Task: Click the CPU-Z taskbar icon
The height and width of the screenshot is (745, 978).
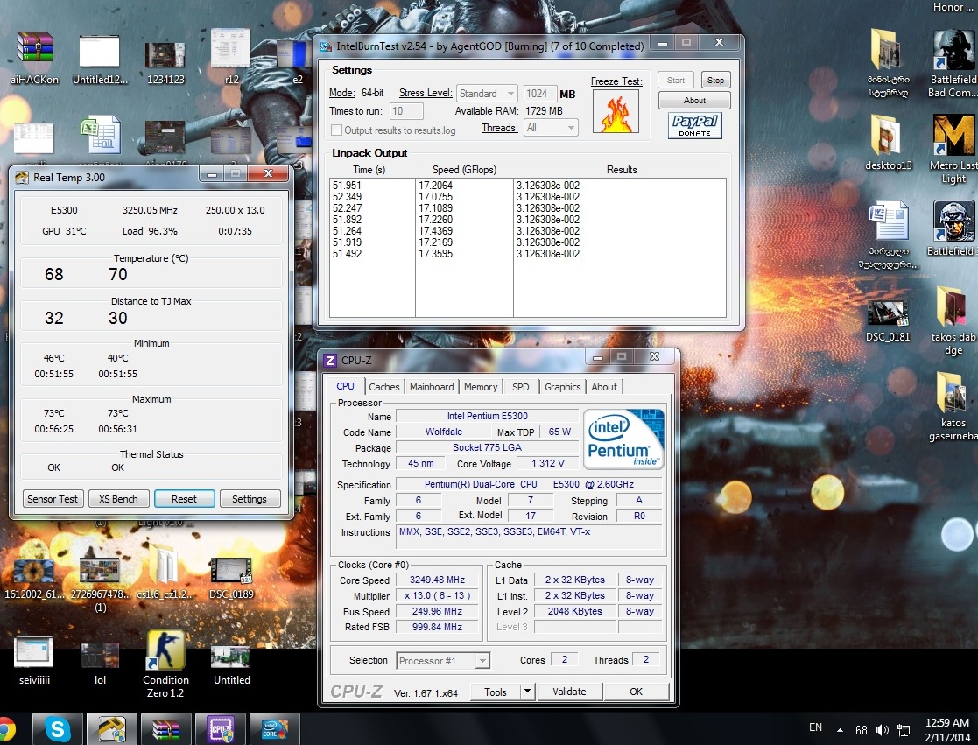Action: pyautogui.click(x=219, y=728)
